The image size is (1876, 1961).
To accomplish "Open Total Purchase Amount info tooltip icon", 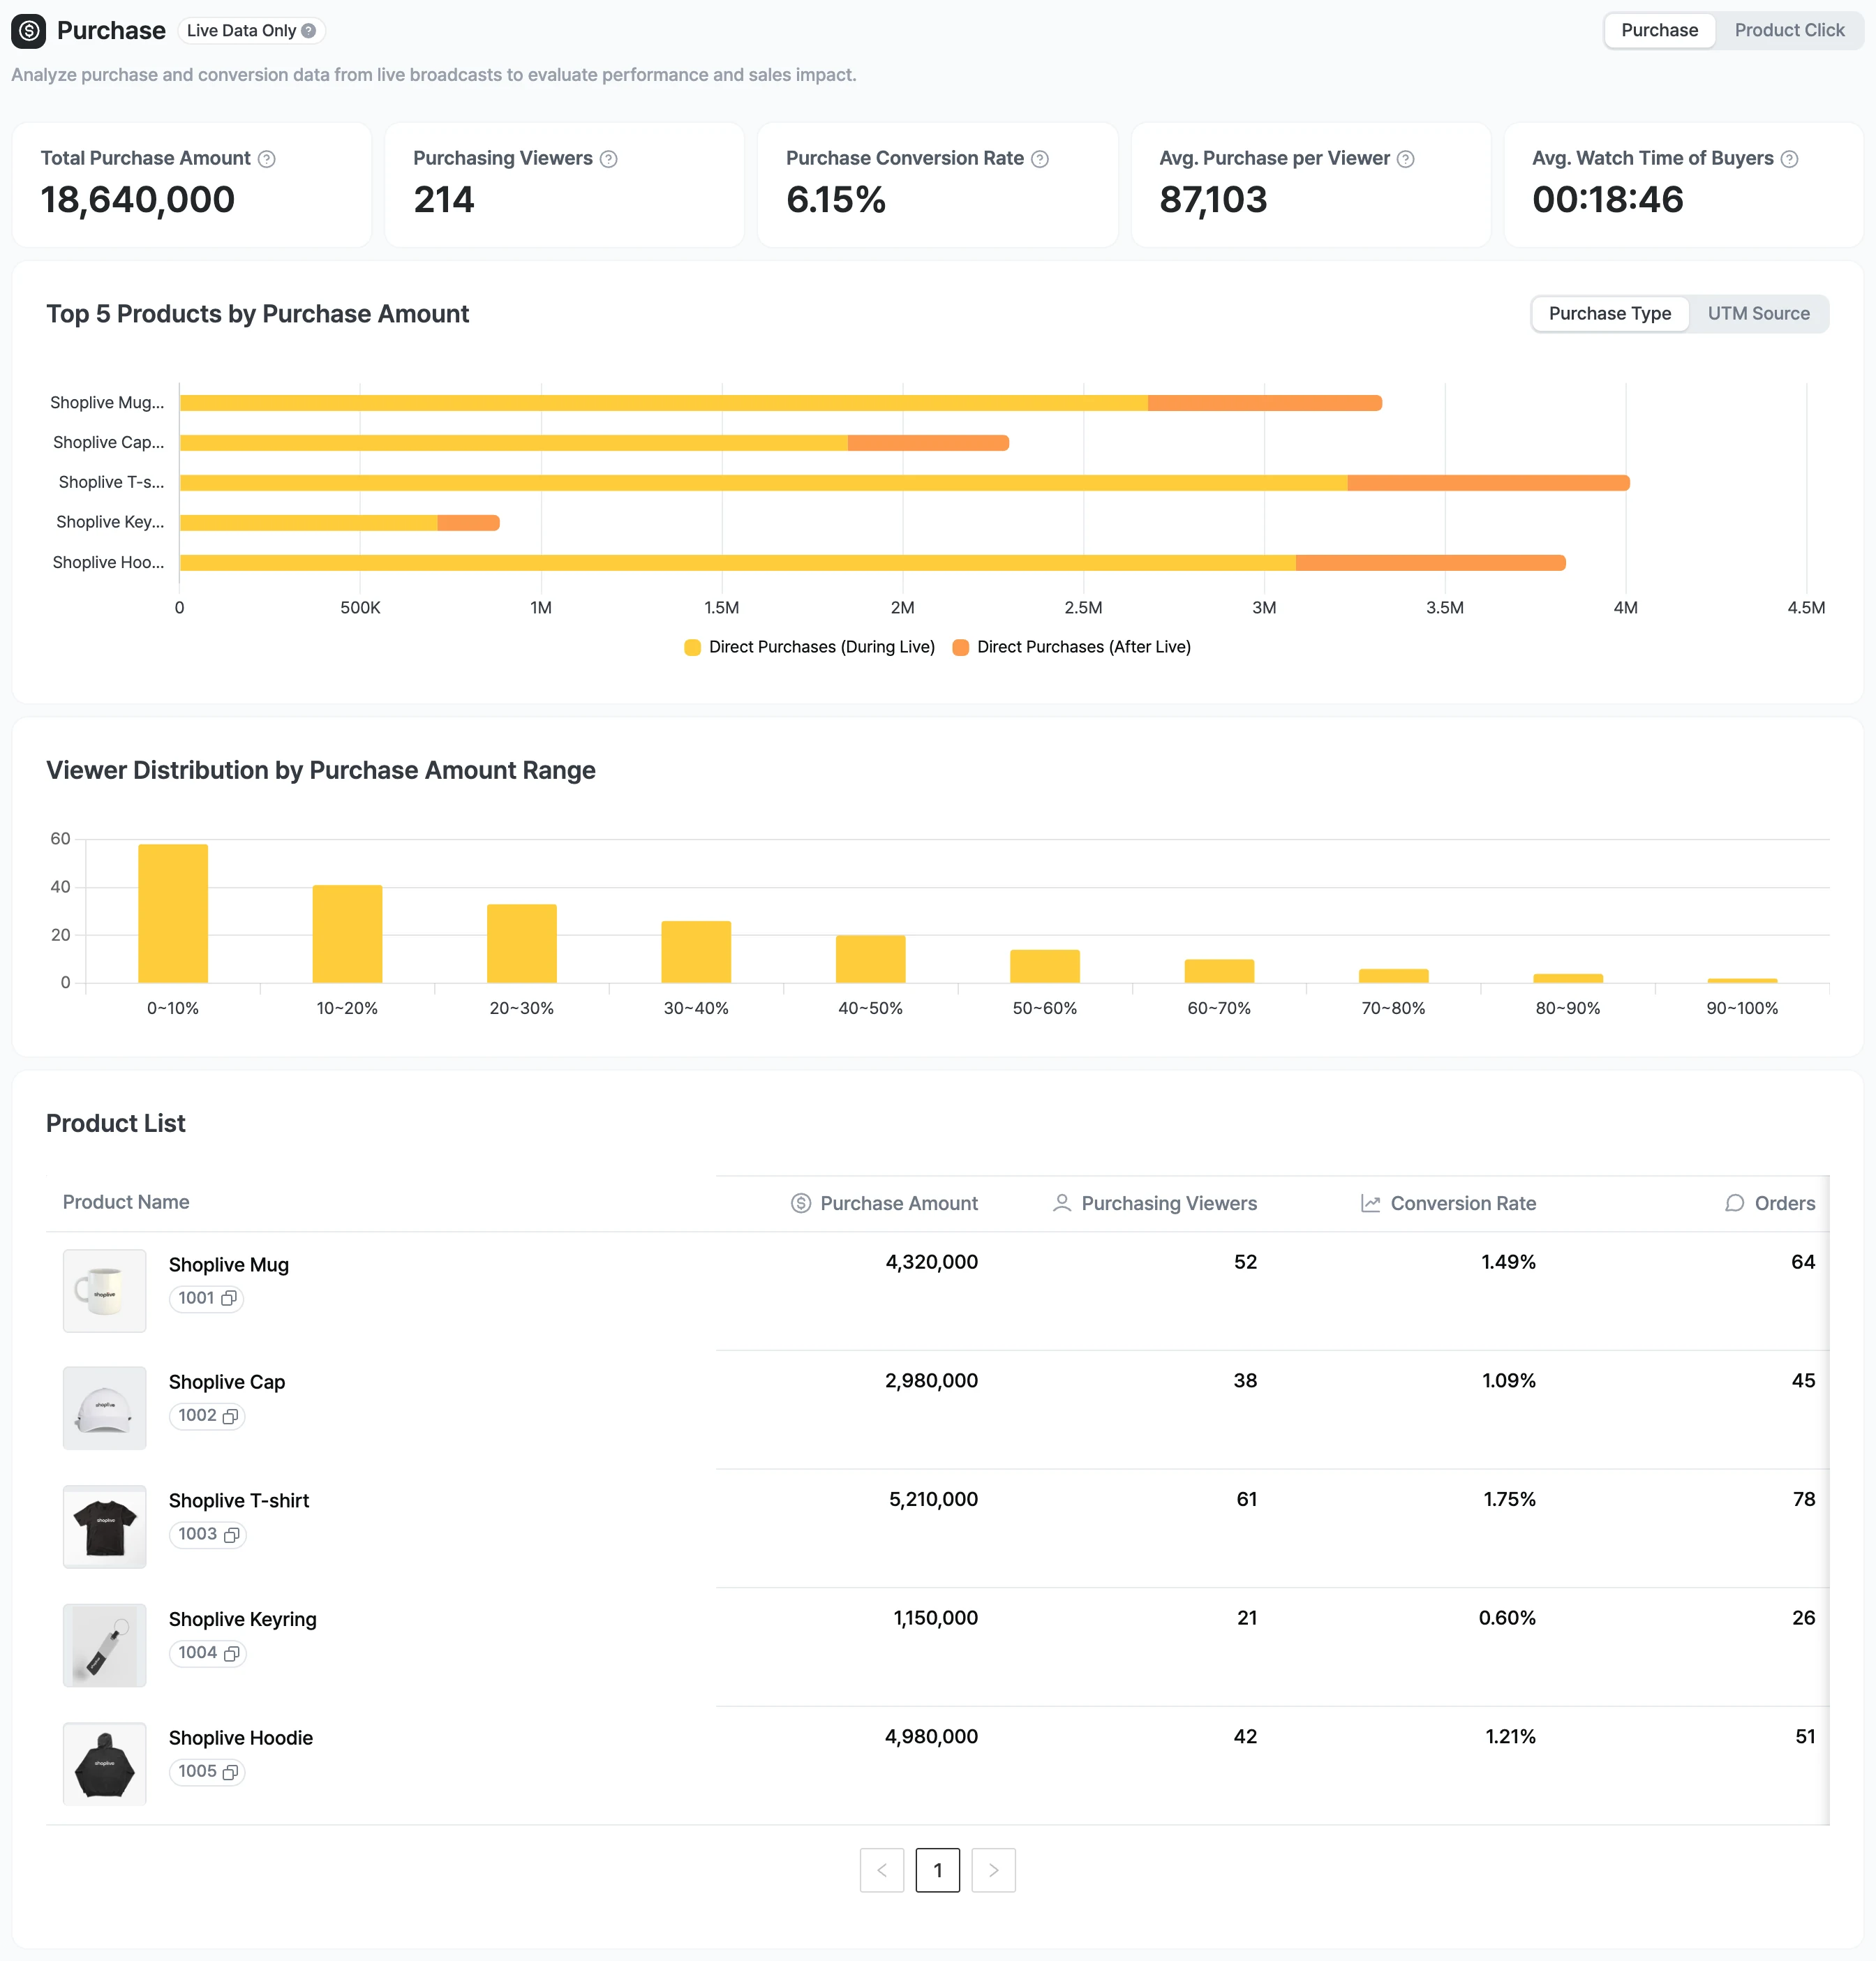I will tap(267, 159).
